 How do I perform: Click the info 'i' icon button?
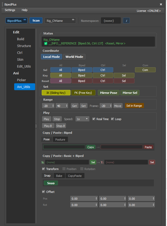126,20
